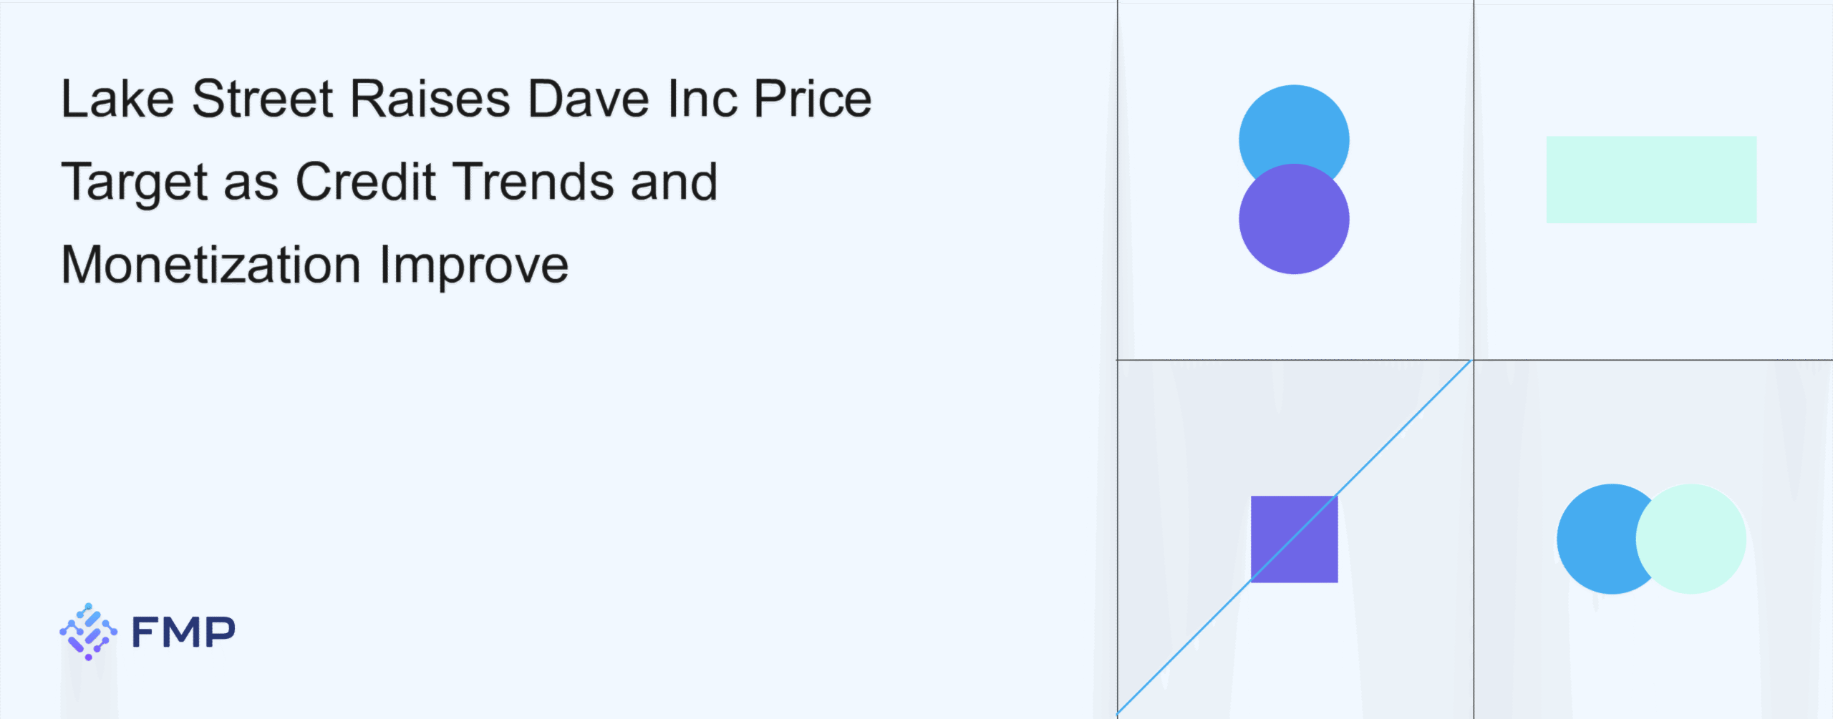
Task: Select the purple square shape
Action: click(1282, 551)
